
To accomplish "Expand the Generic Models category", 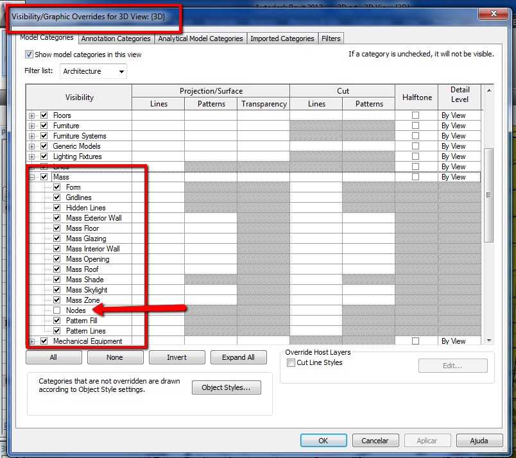I will 31,146.
